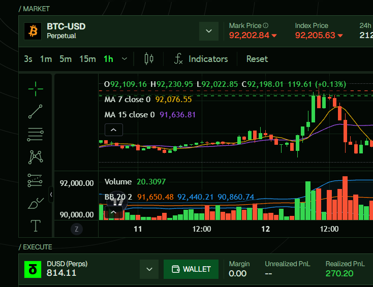The width and height of the screenshot is (373, 287).
Task: Click the BB 20 2 indicator label
Action: 118,197
